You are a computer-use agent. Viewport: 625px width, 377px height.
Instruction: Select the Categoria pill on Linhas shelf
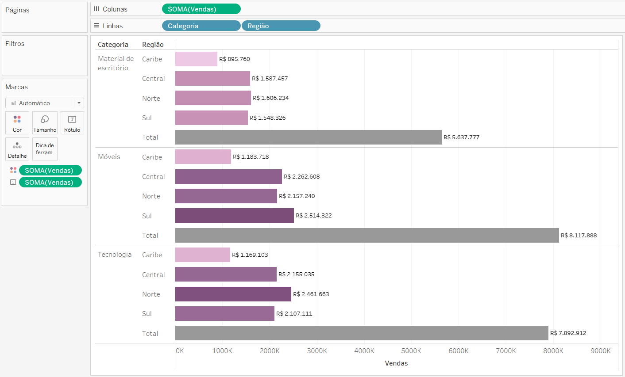[201, 26]
